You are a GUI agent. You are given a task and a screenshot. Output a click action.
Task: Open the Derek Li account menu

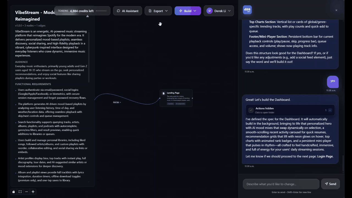click(x=219, y=11)
